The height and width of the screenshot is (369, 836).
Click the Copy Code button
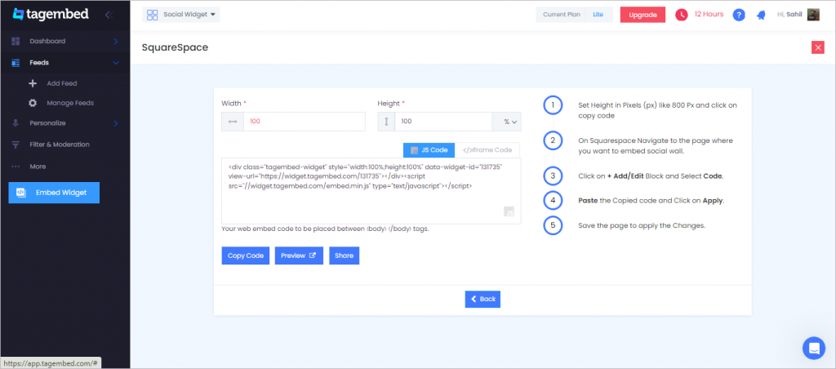pos(246,256)
